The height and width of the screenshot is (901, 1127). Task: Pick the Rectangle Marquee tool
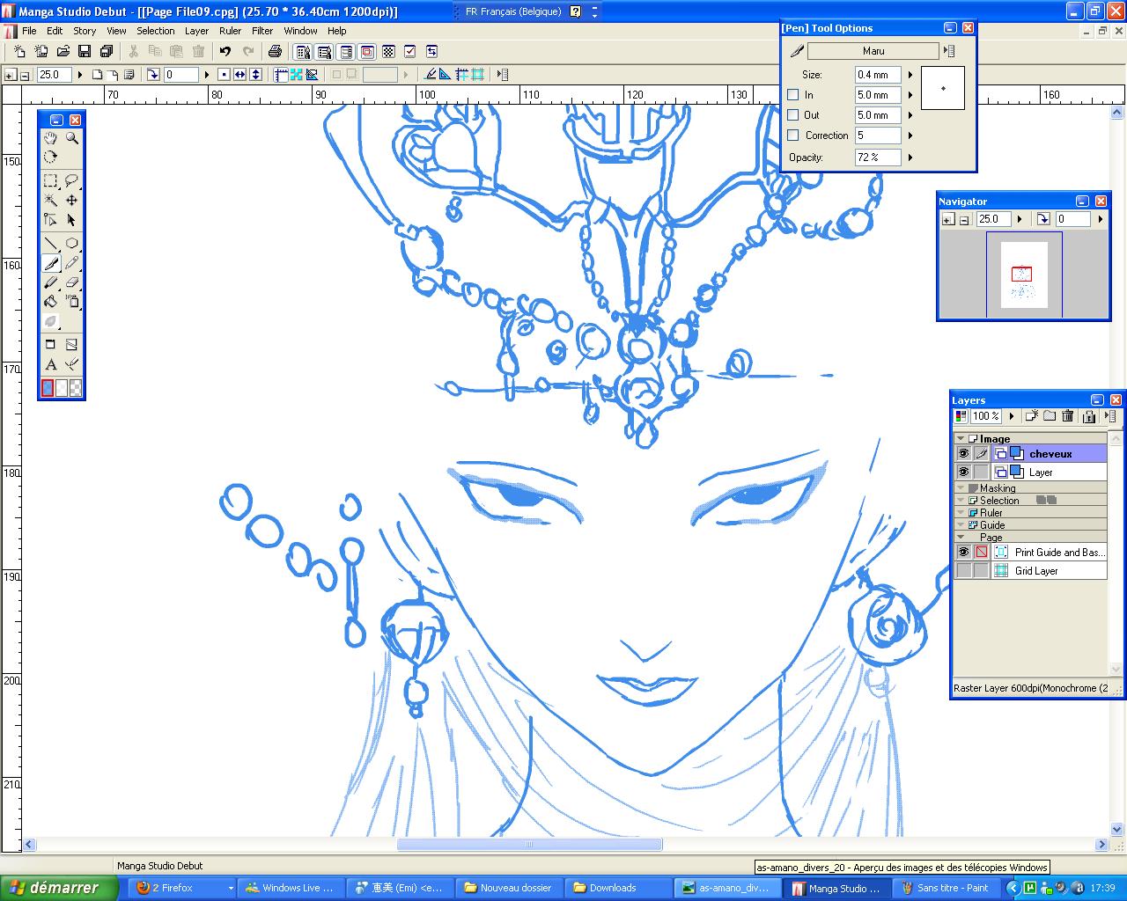pyautogui.click(x=51, y=180)
